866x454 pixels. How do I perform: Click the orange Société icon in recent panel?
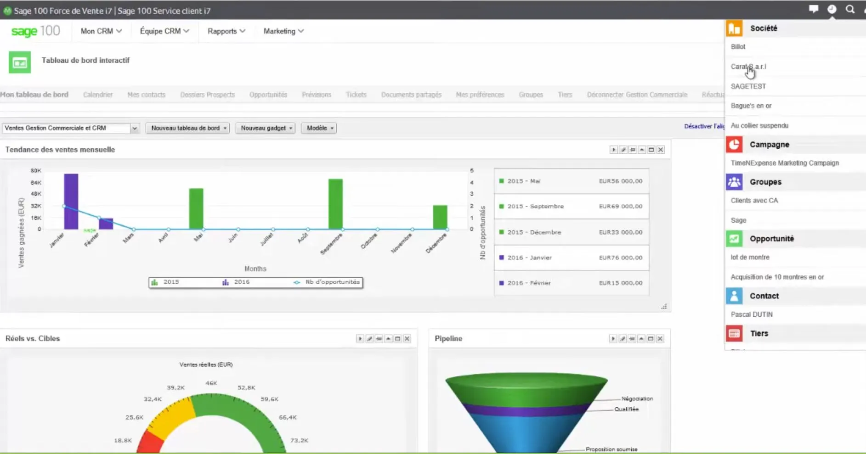tap(734, 28)
